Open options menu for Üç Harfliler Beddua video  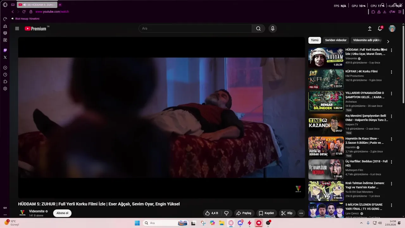pos(391,162)
